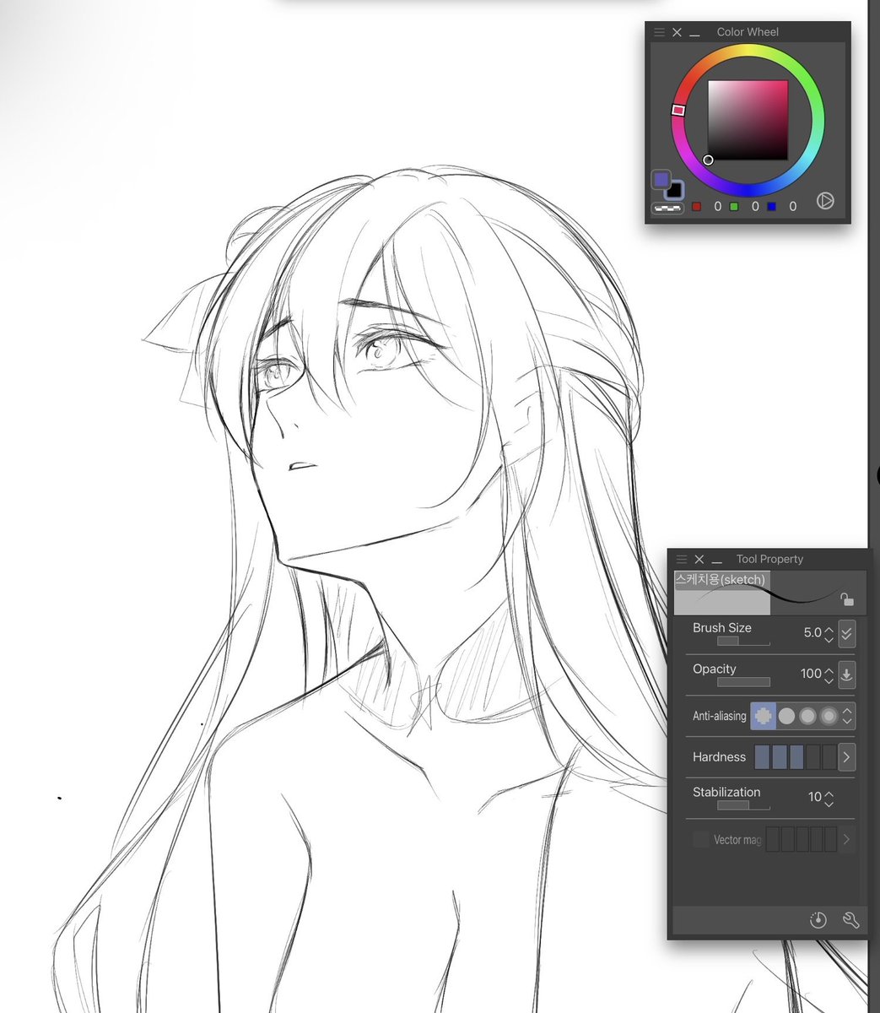Select strong anti-aliasing option
The height and width of the screenshot is (1013, 880).
coord(829,716)
